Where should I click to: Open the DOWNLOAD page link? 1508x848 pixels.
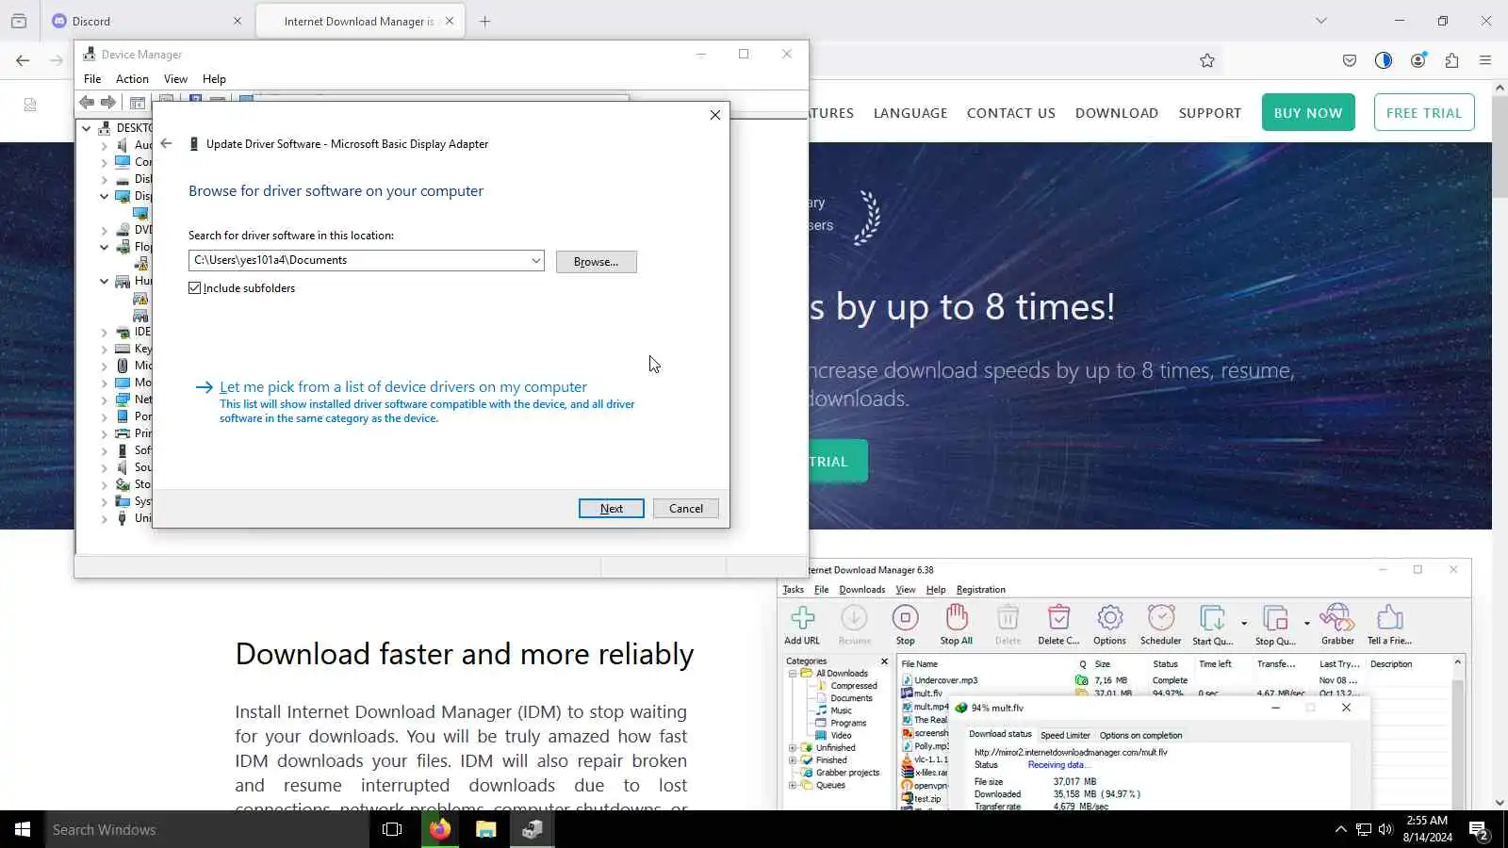[1117, 113]
